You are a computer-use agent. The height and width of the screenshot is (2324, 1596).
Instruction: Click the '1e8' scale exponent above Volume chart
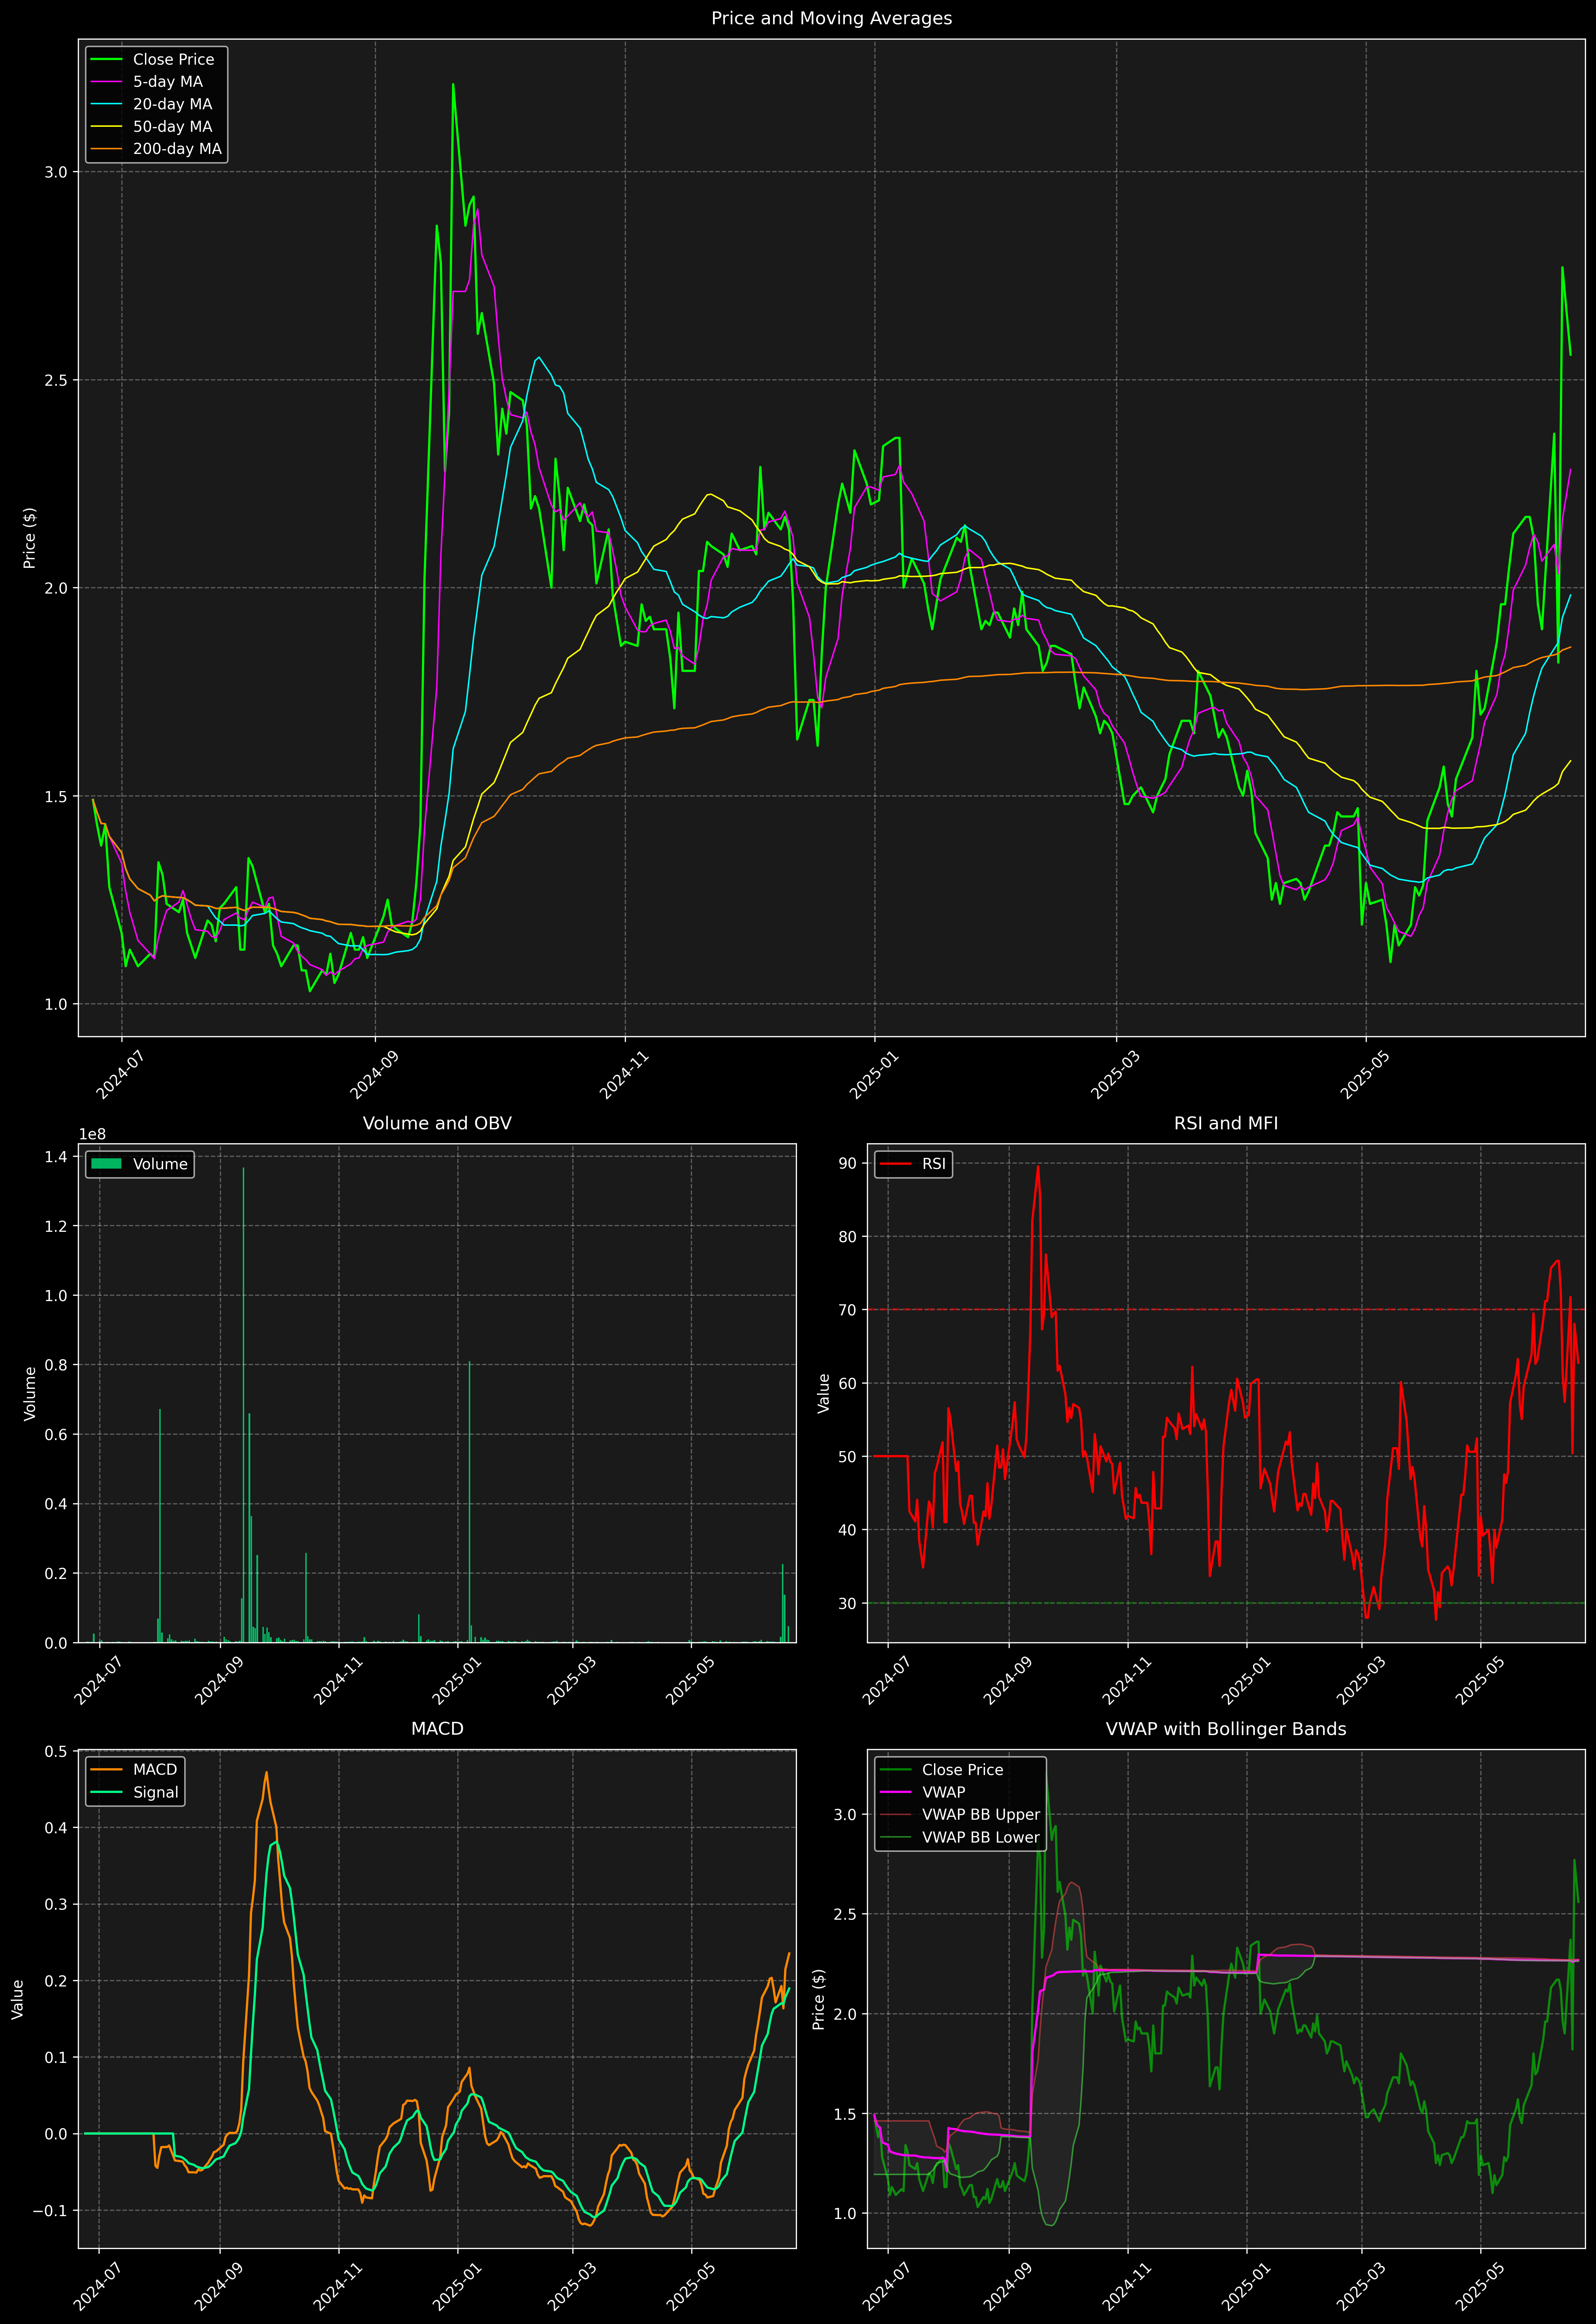click(92, 1134)
